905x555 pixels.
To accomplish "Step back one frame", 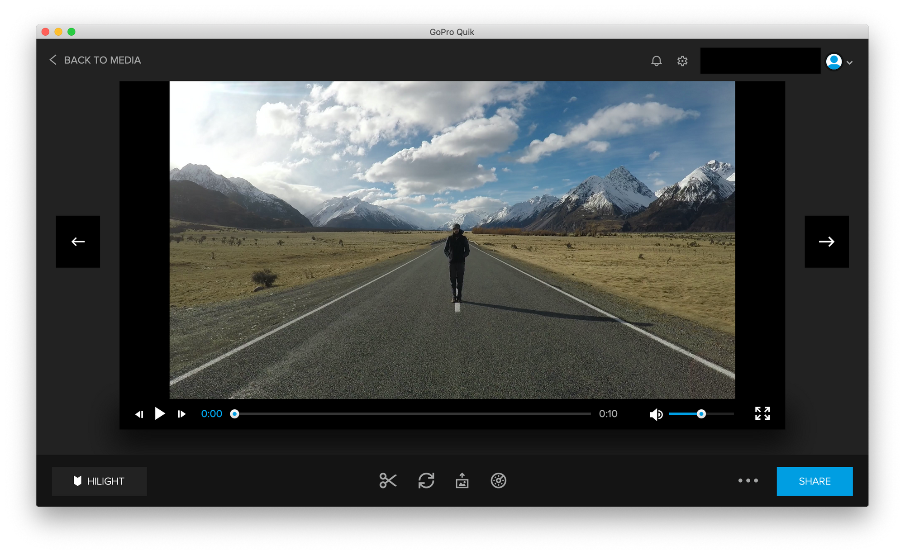I will [x=139, y=414].
